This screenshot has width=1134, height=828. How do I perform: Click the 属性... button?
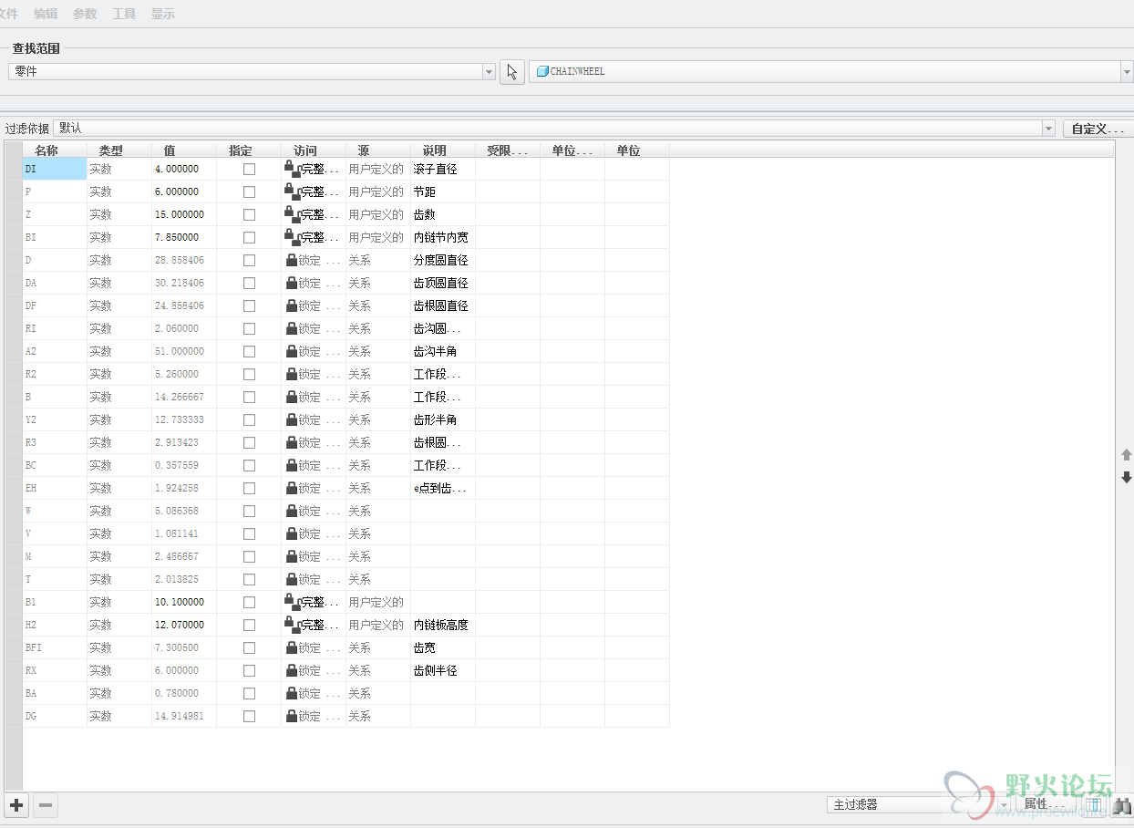pyautogui.click(x=1046, y=804)
